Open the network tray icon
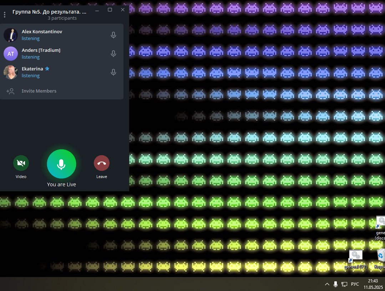This screenshot has height=291, width=385. [344, 284]
